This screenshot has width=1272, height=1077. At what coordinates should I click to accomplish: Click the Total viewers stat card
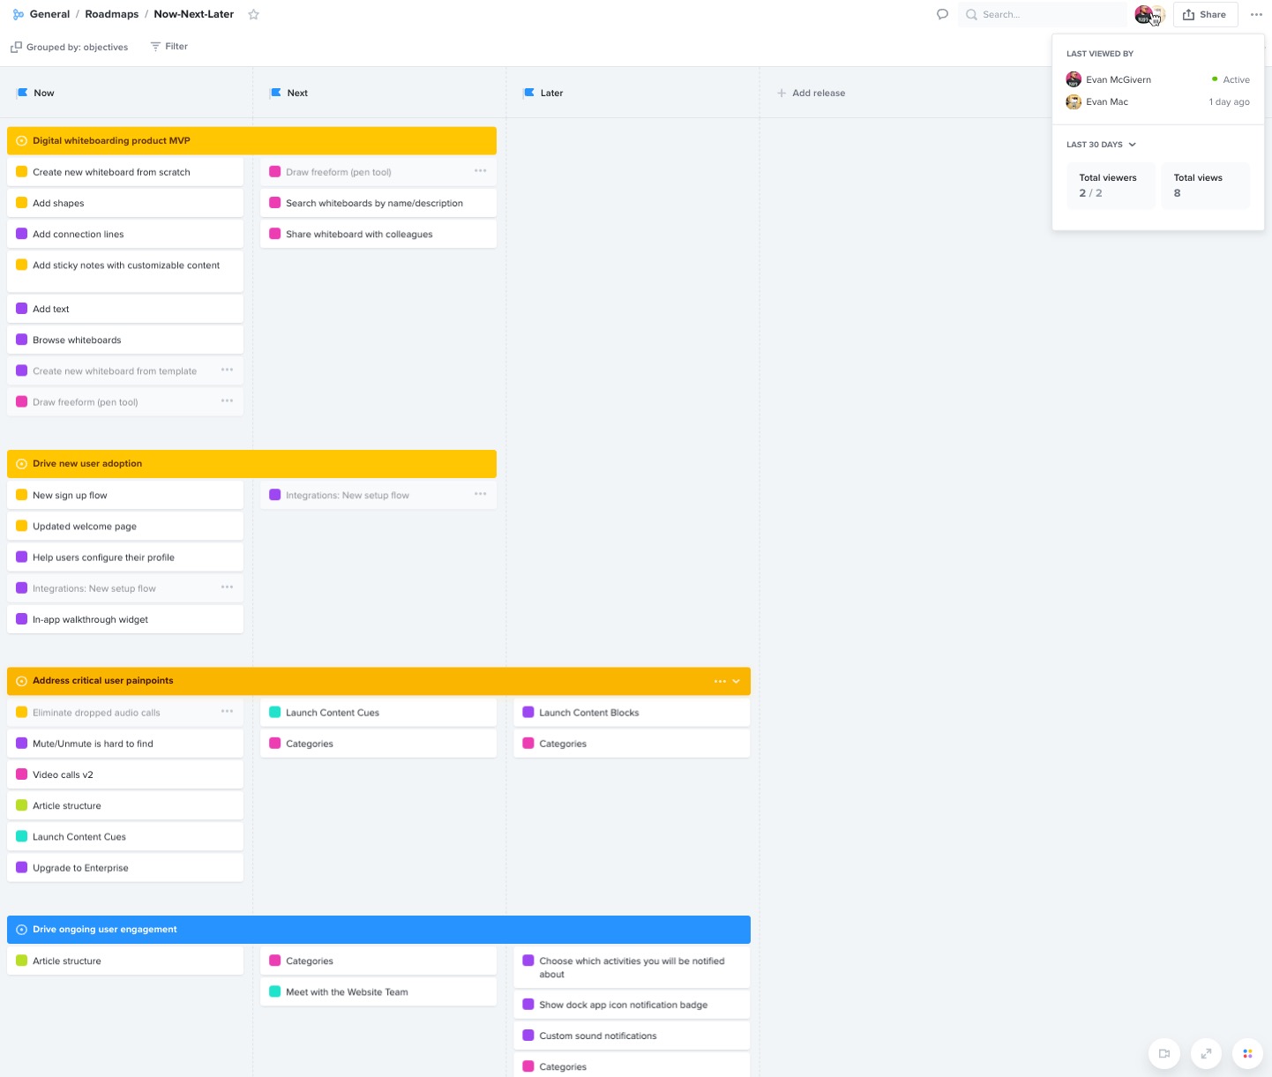pos(1111,185)
